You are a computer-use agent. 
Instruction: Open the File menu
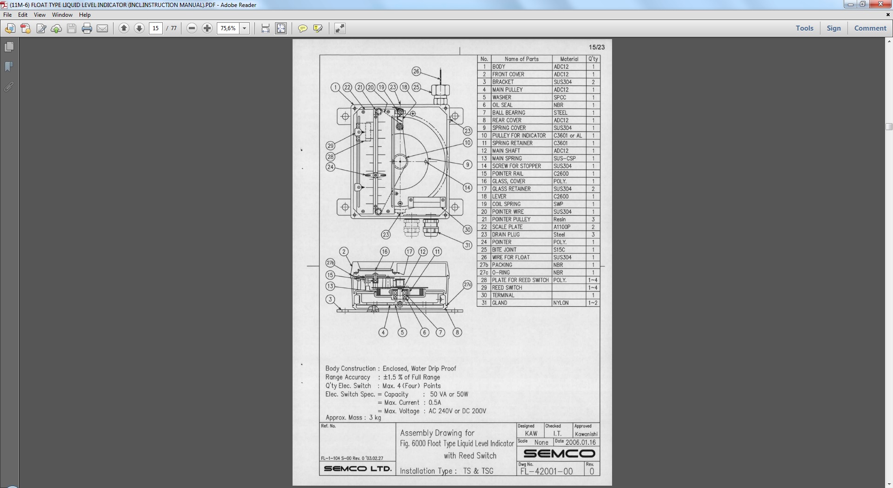pos(7,15)
